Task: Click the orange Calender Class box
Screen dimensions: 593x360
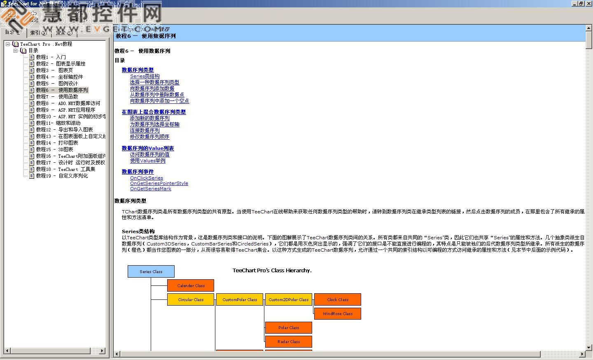Action: pyautogui.click(x=191, y=285)
